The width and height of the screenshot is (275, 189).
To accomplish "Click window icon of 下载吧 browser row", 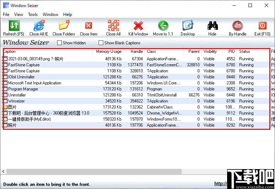I will [x=5, y=113].
